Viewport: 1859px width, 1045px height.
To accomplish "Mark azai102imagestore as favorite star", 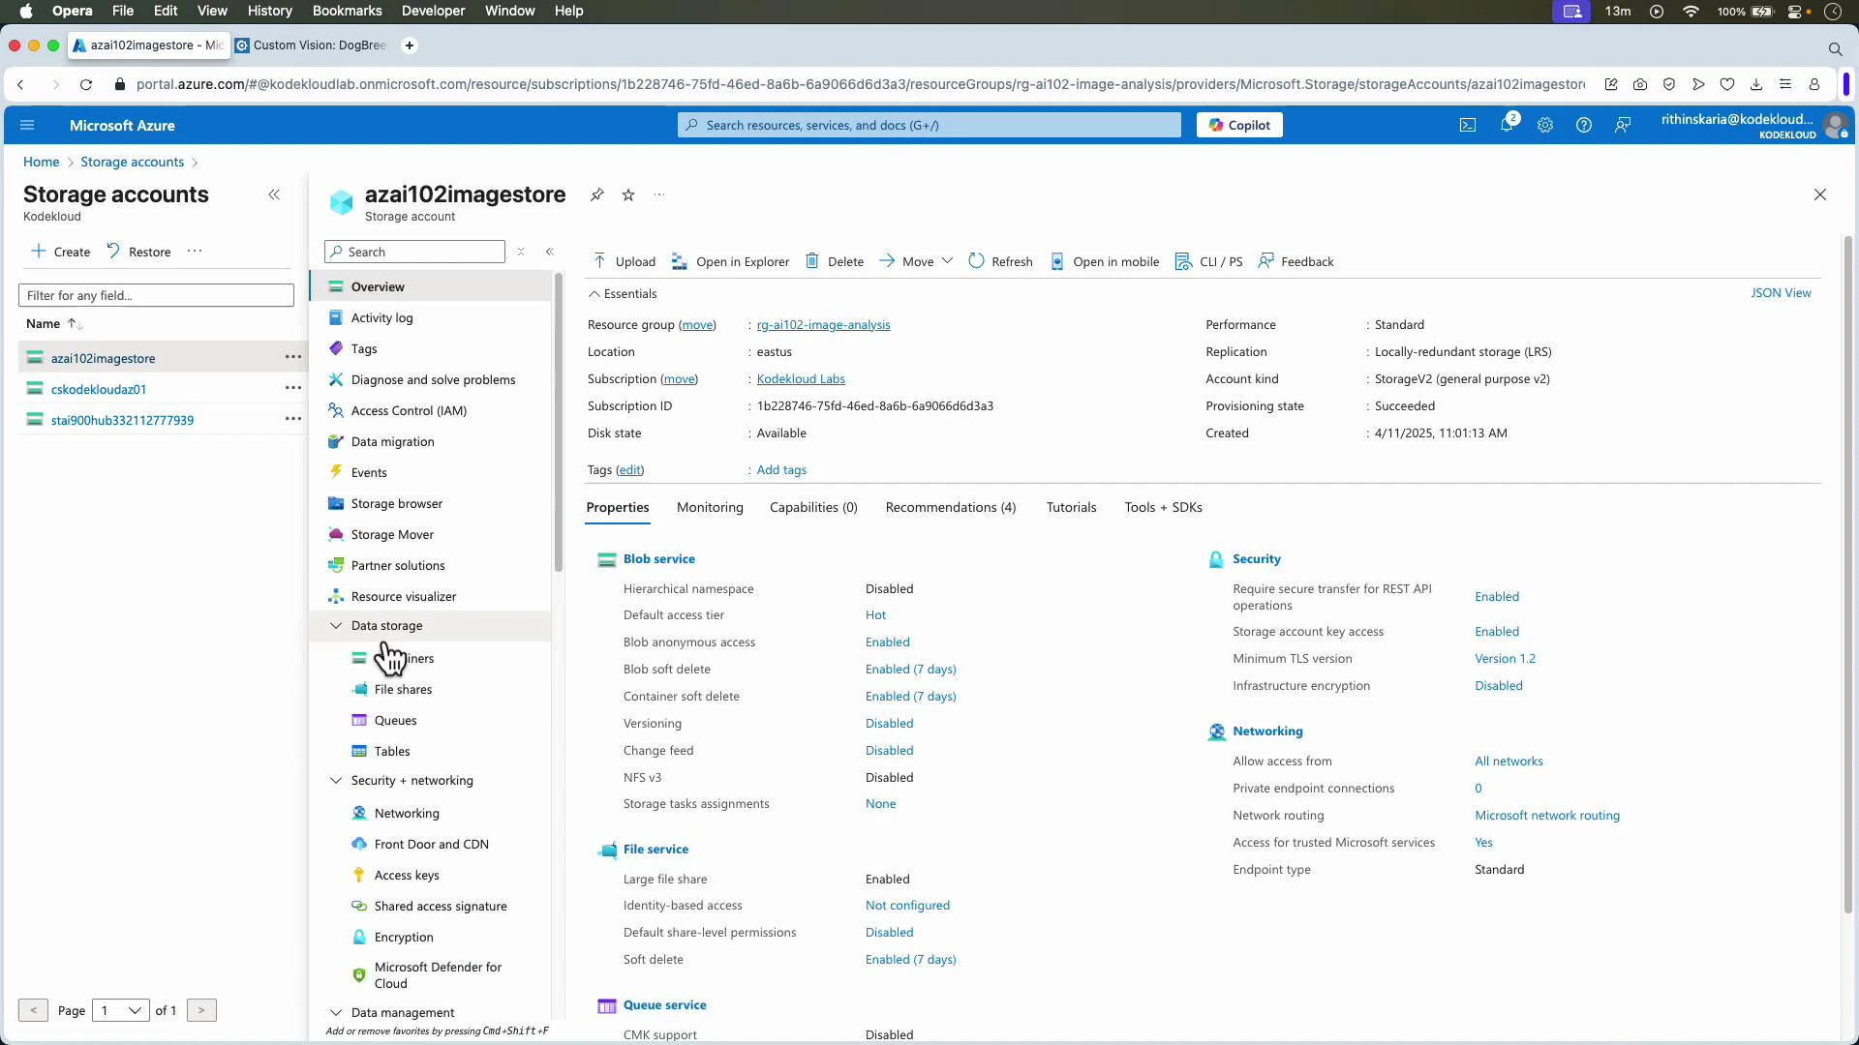I will coord(628,194).
